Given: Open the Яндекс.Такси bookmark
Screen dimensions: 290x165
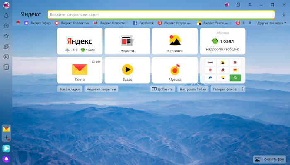Looking at the screenshot, I should [214, 23].
